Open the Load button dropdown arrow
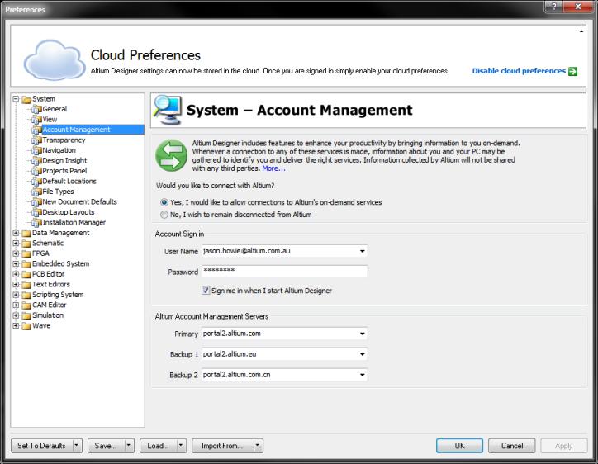Screen dimensions: 598x464 coord(181,445)
